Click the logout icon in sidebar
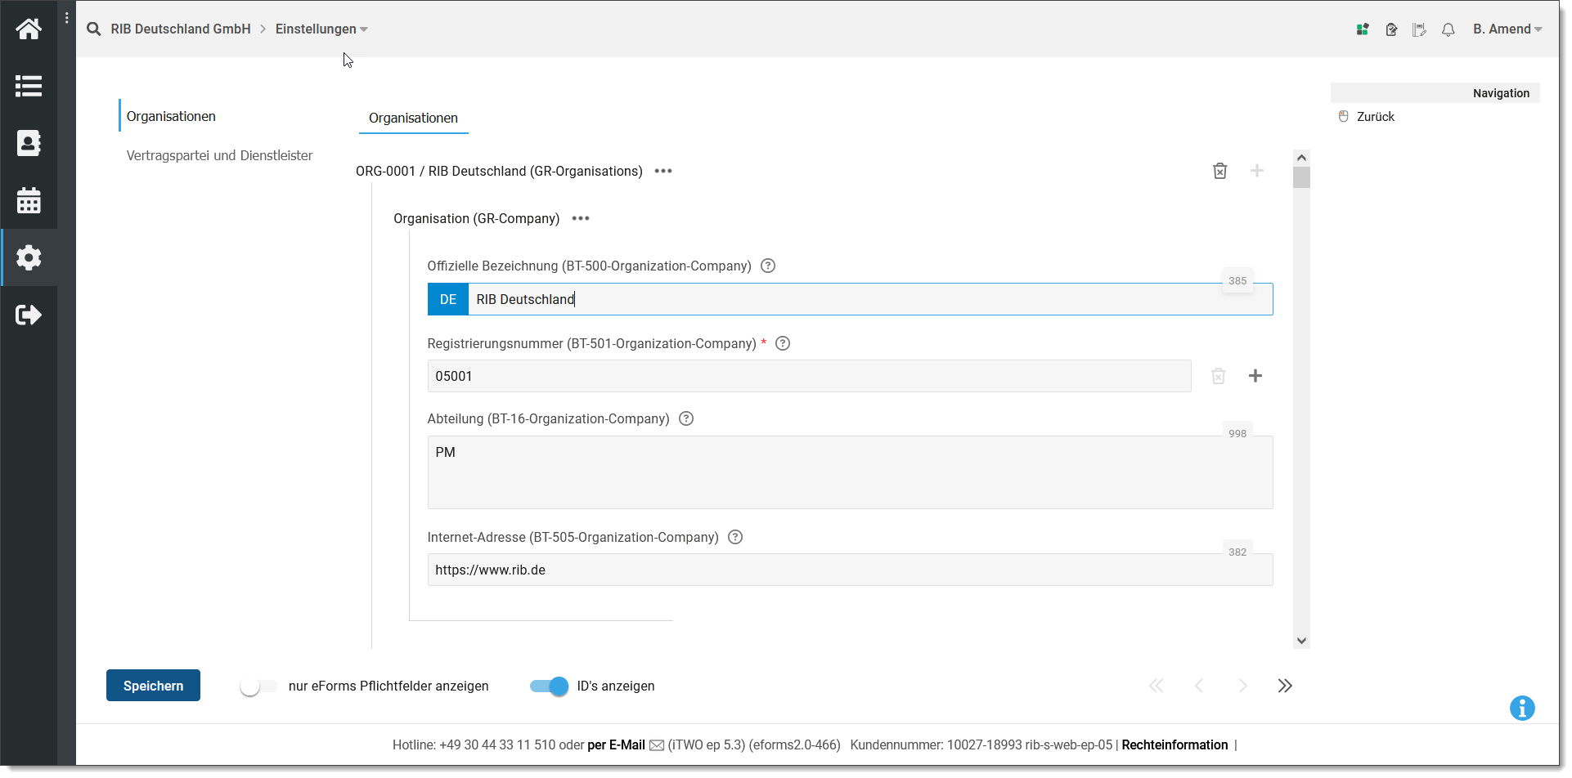Viewport: 1572px width, 778px height. point(29,315)
